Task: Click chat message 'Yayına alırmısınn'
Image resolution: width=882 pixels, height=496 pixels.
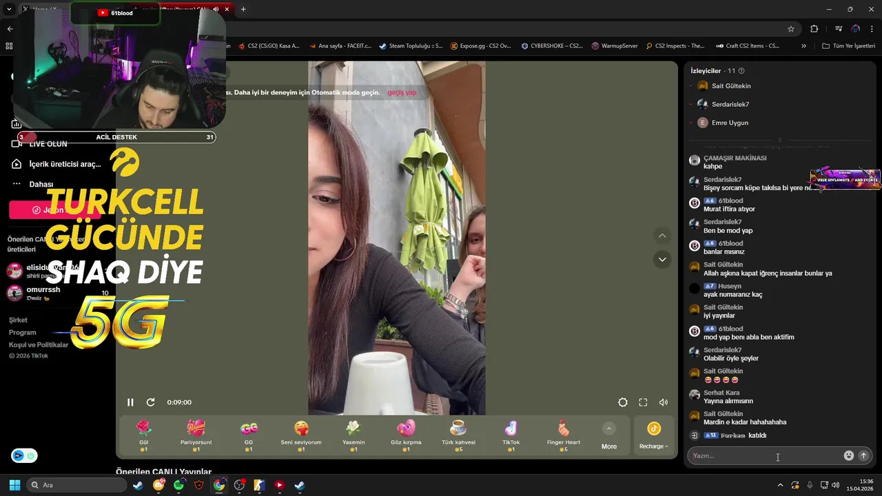Action: tap(728, 401)
